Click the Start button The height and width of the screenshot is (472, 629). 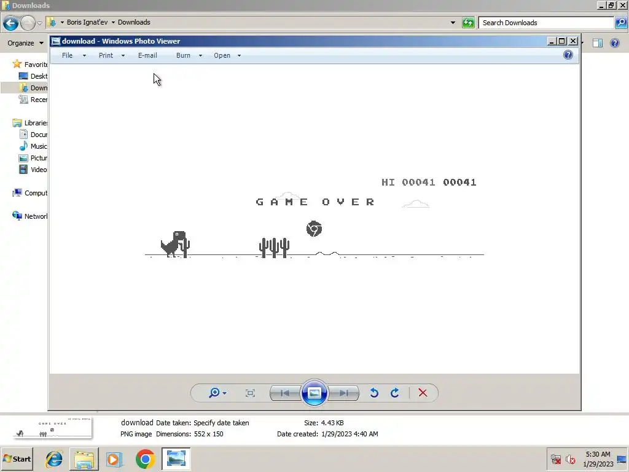(x=17, y=458)
